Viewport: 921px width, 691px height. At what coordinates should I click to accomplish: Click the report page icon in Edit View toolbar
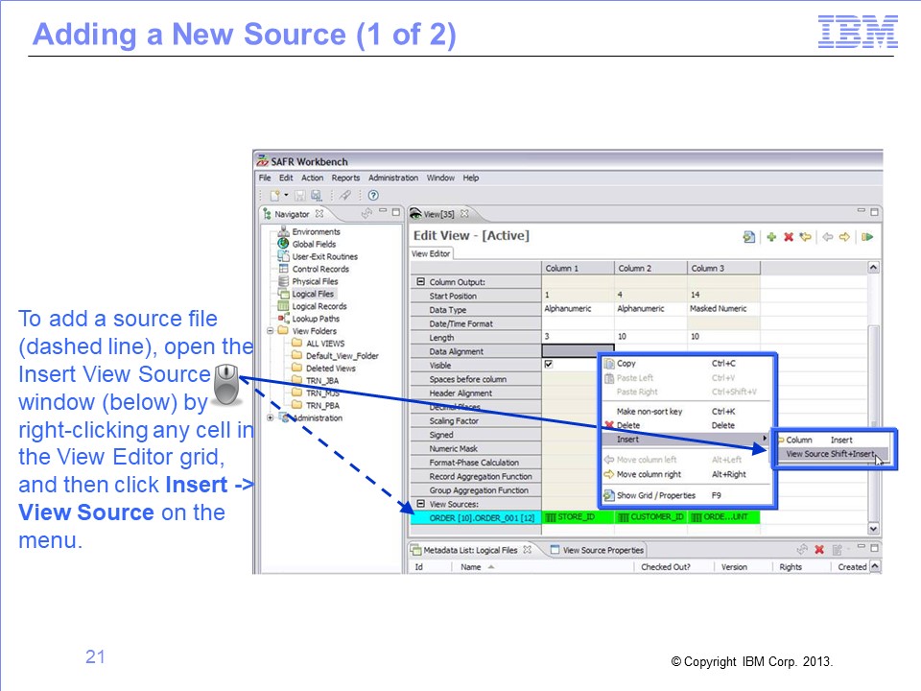pos(749,237)
